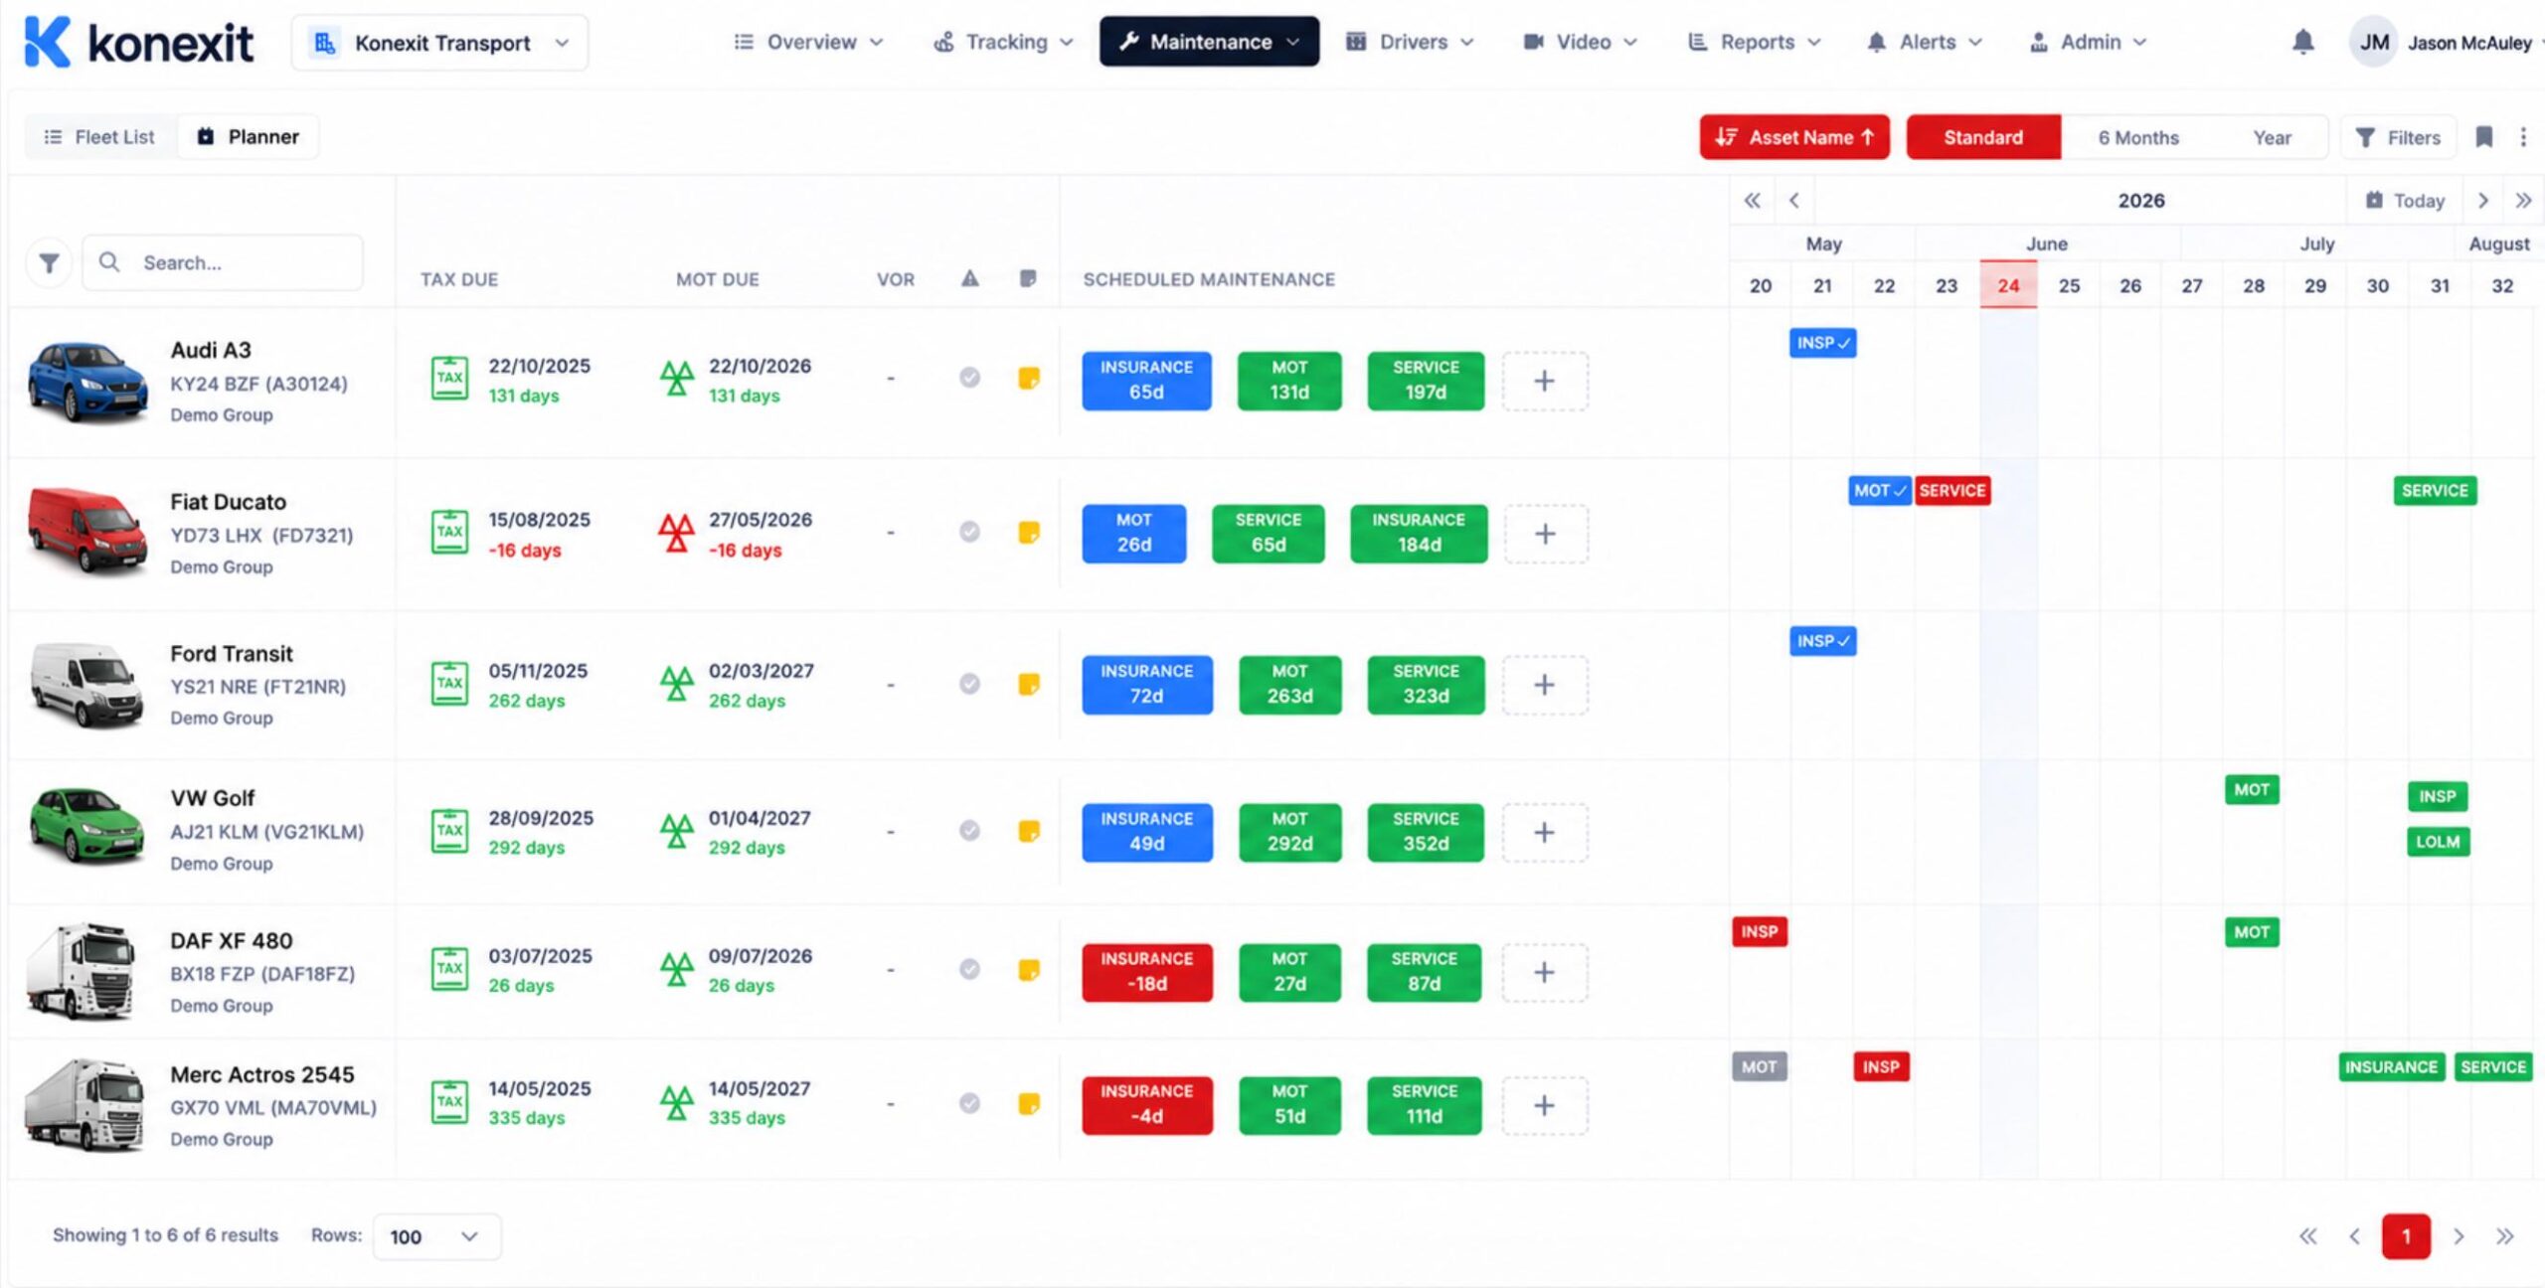Go to next week in calendar
The height and width of the screenshot is (1288, 2545).
pyautogui.click(x=2482, y=201)
